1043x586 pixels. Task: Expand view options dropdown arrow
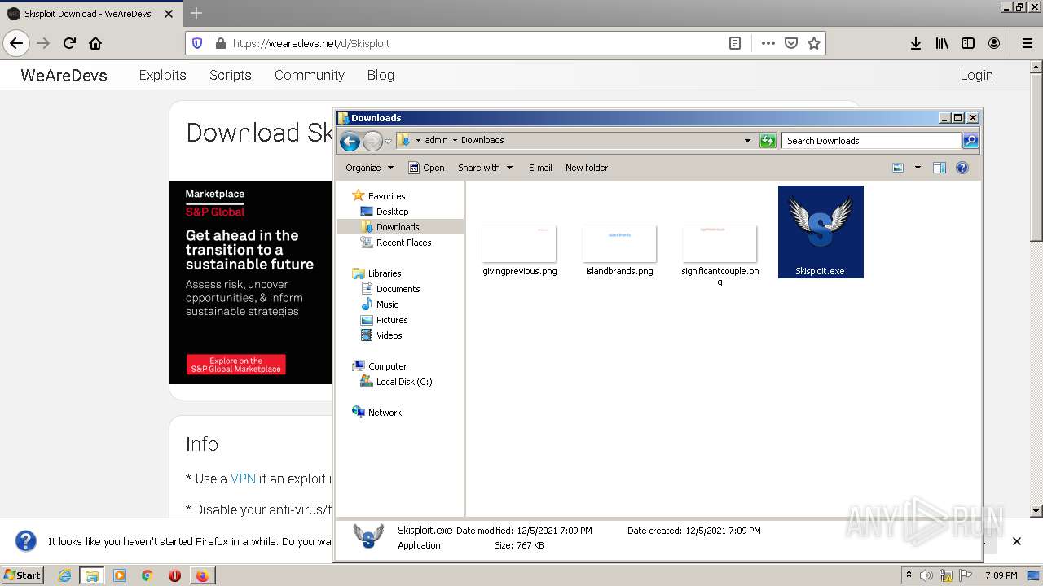point(918,168)
